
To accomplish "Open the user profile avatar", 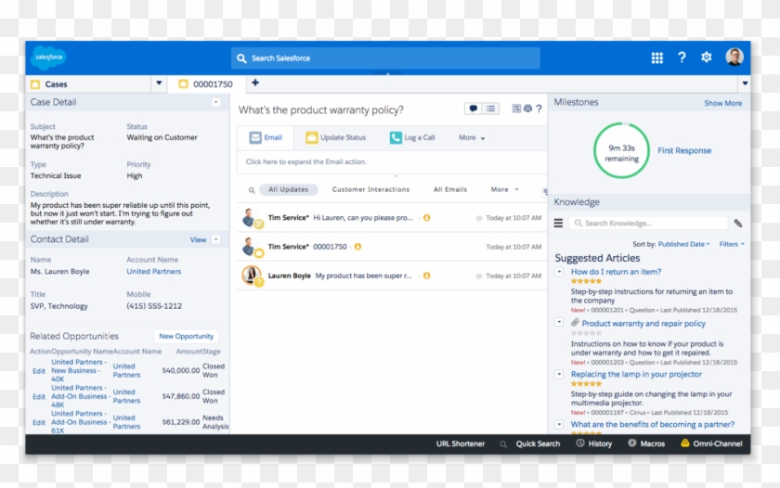I will point(734,58).
